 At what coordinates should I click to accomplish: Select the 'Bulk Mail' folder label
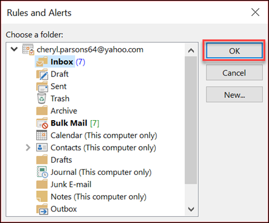point(69,123)
